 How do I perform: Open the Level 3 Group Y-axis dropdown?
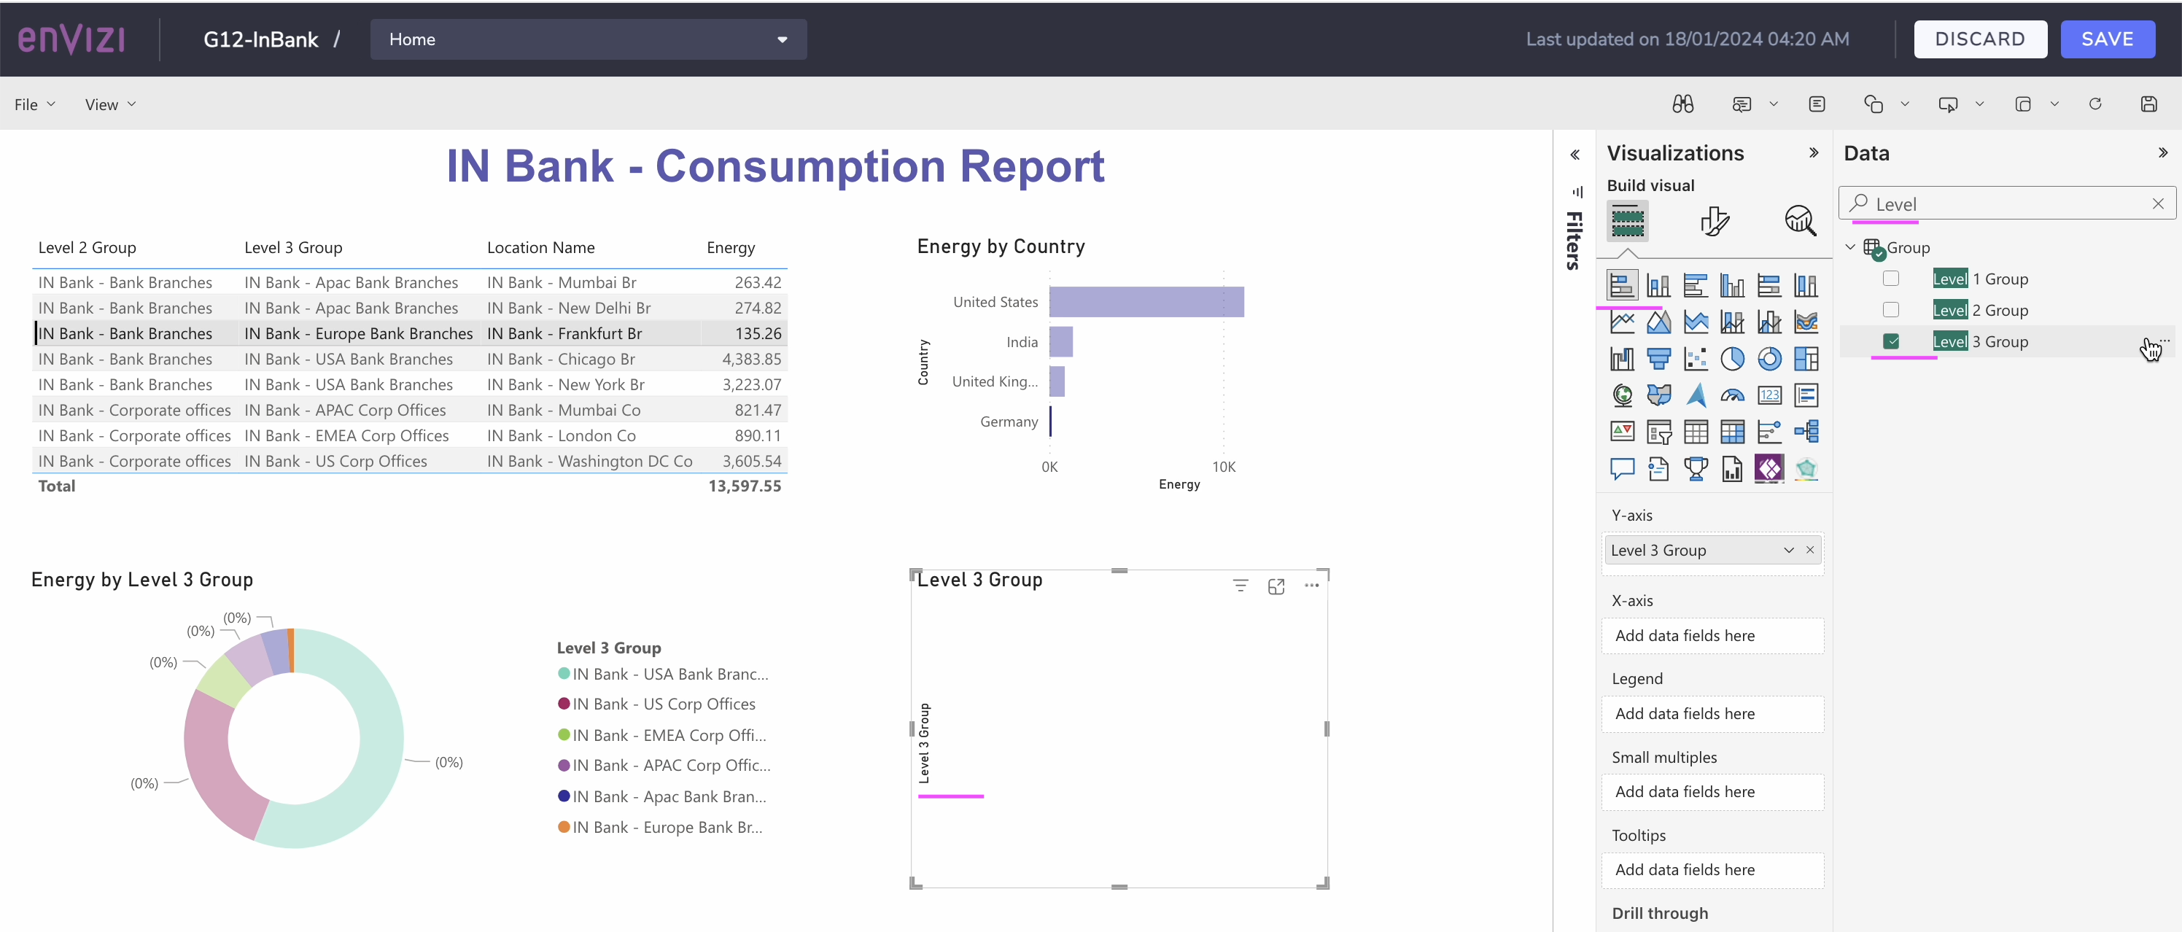point(1789,550)
